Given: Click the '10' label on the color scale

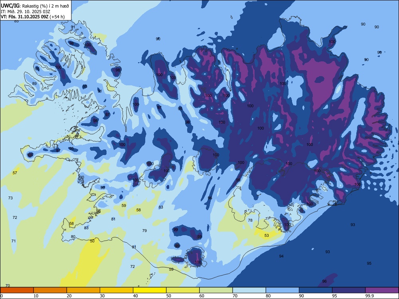Looking at the screenshot, I should (x=36, y=296).
